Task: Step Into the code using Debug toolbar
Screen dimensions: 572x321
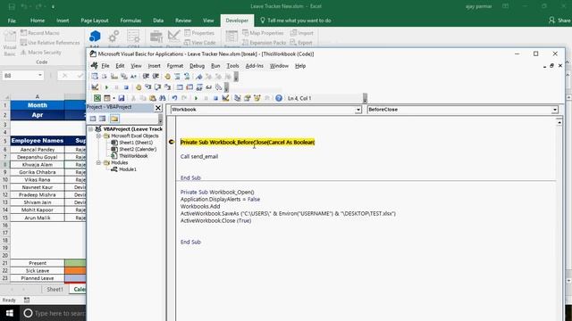Action: pyautogui.click(x=147, y=87)
